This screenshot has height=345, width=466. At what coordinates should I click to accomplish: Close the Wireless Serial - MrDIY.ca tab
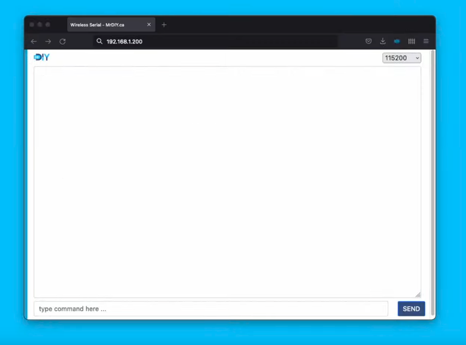click(x=149, y=25)
